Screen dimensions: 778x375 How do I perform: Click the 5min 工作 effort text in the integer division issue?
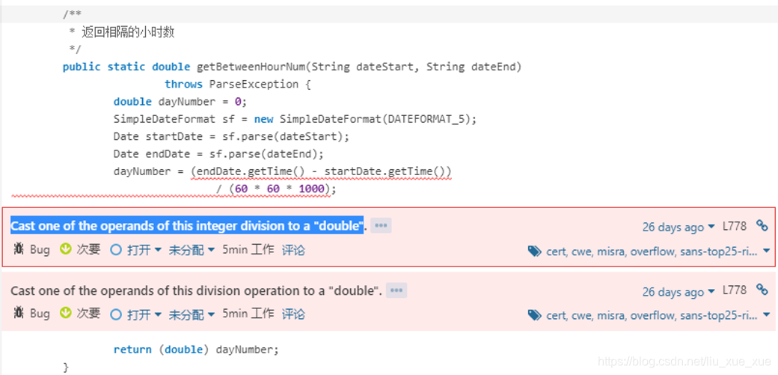click(x=248, y=249)
